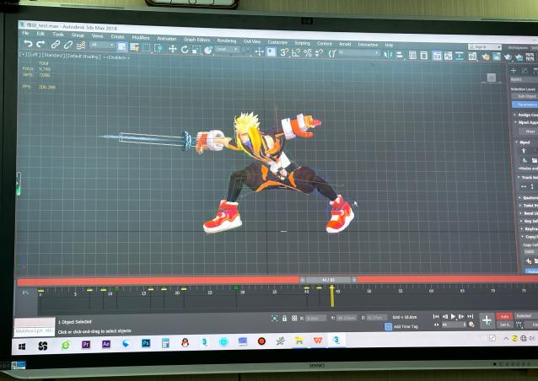538x381 pixels.
Task: Click Go to Start playback button
Action: (436, 316)
